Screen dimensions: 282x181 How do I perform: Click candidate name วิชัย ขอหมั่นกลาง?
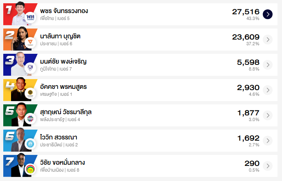pyautogui.click(x=63, y=163)
